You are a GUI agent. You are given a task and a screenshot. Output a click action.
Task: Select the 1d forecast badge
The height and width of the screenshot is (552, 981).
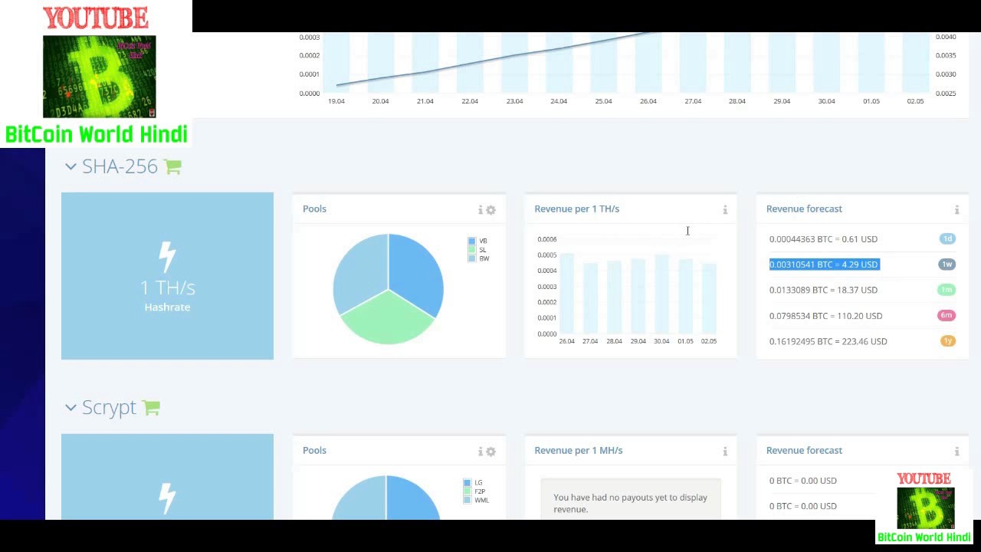pyautogui.click(x=947, y=238)
